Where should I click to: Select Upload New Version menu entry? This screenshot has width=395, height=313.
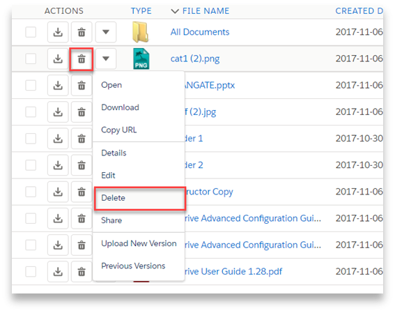click(139, 243)
